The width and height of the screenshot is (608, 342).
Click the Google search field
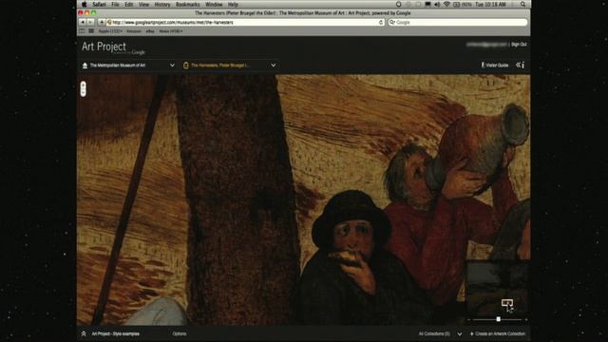pos(458,22)
